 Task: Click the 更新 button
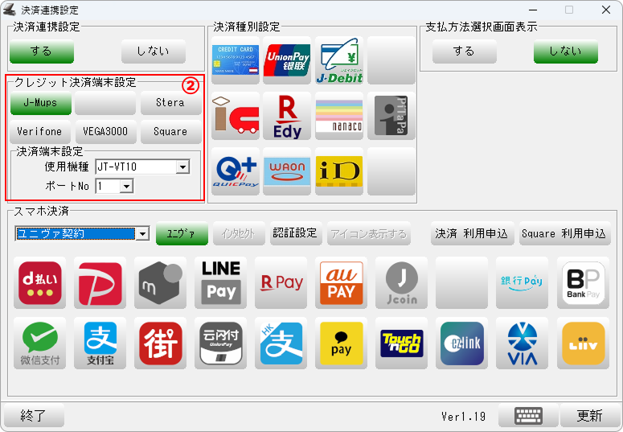pos(590,416)
